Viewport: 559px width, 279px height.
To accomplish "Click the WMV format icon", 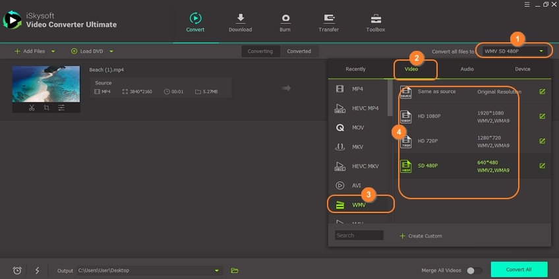I will pyautogui.click(x=340, y=204).
